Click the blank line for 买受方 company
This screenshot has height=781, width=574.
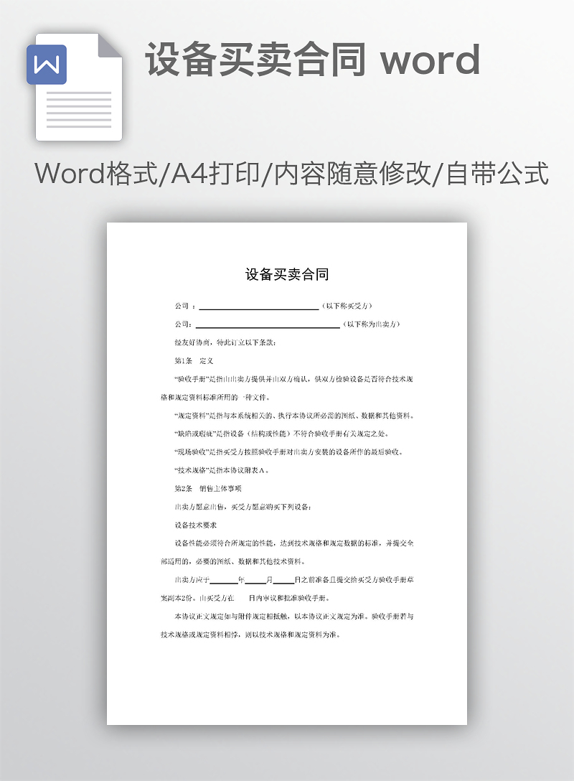[258, 306]
